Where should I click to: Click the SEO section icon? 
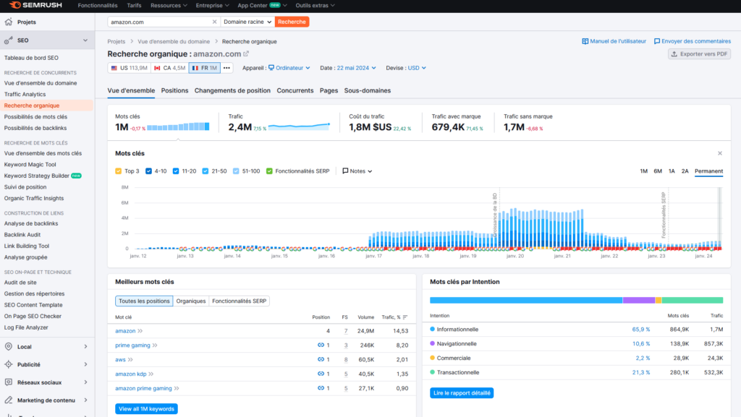click(x=9, y=40)
